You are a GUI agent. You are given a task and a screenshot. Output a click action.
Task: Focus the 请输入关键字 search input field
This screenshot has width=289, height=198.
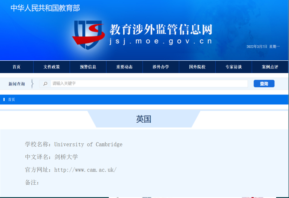pyautogui.click(x=148, y=84)
